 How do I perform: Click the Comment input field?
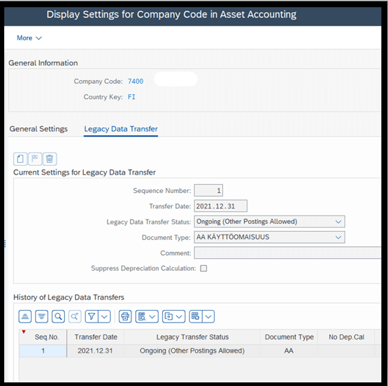[x=288, y=253]
